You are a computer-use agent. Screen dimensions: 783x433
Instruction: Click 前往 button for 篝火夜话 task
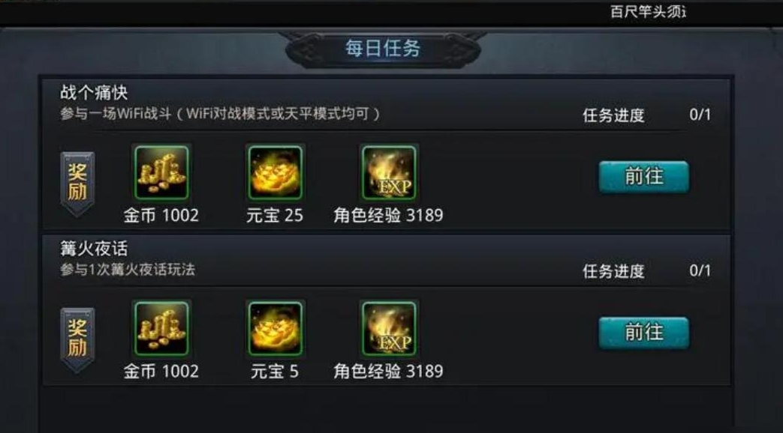pos(643,333)
